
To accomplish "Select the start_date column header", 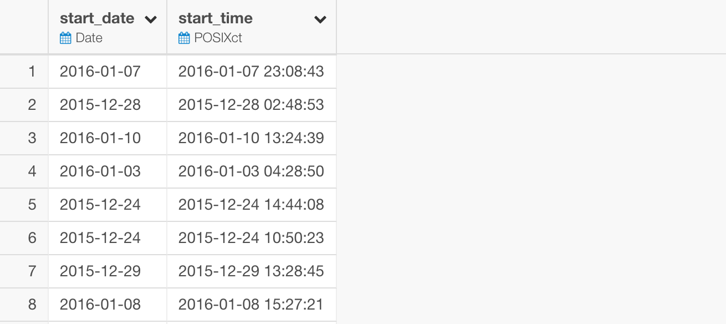I will [x=108, y=27].
